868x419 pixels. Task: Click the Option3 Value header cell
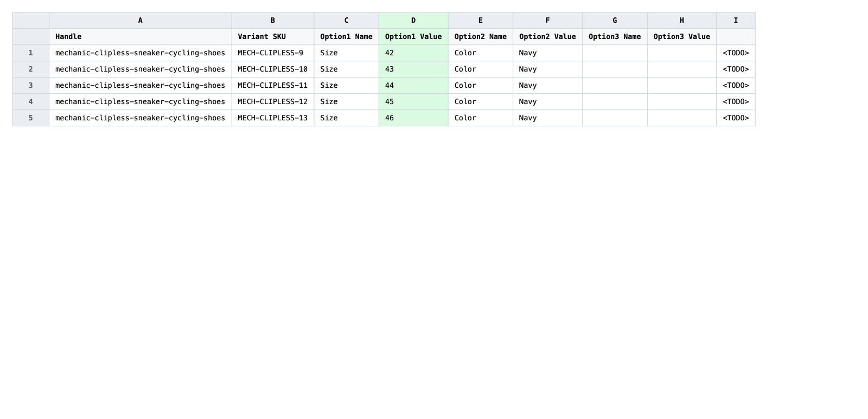tap(682, 37)
